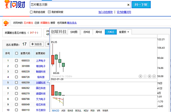This screenshot has width=171, height=112.
Task: Select the BIAS indicator
Action: [x=70, y=111]
